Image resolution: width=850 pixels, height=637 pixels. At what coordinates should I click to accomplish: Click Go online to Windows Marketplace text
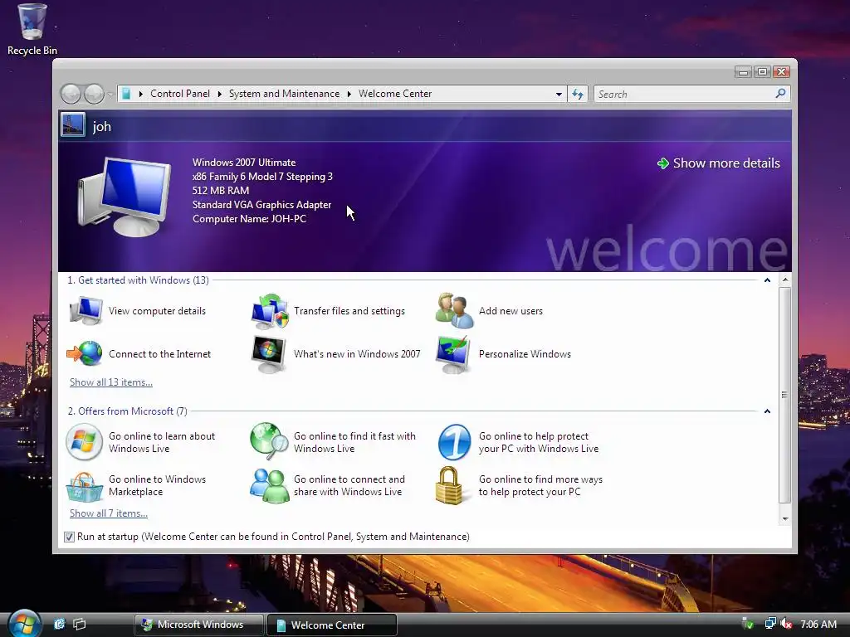[157, 485]
